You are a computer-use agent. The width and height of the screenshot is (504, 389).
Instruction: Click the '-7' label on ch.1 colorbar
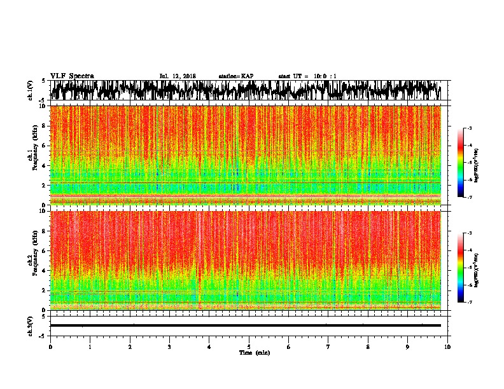click(469, 197)
